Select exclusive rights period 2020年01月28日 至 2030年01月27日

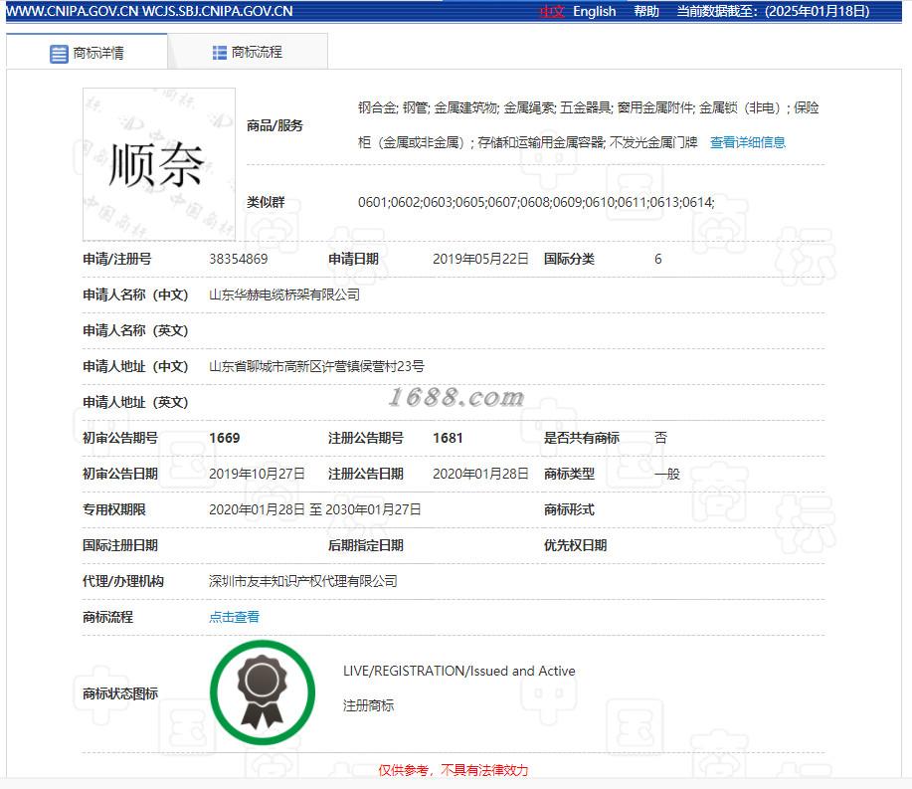coord(314,509)
